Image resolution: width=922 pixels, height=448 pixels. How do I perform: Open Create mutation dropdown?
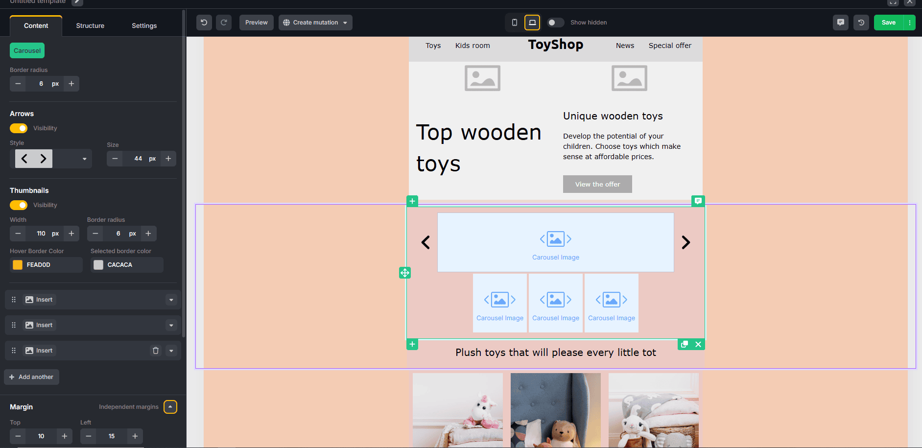coord(315,23)
